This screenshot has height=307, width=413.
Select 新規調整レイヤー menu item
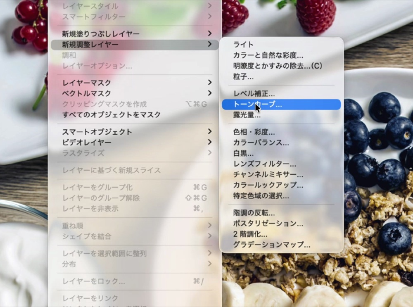pos(135,45)
